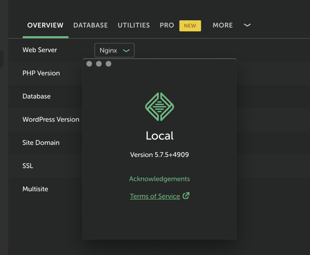Expand the chevron after More
310x255 pixels.
point(247,25)
